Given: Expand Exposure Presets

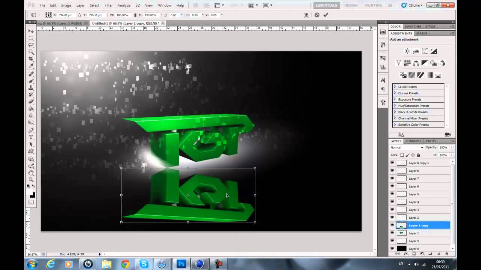Looking at the screenshot, I should coord(395,99).
